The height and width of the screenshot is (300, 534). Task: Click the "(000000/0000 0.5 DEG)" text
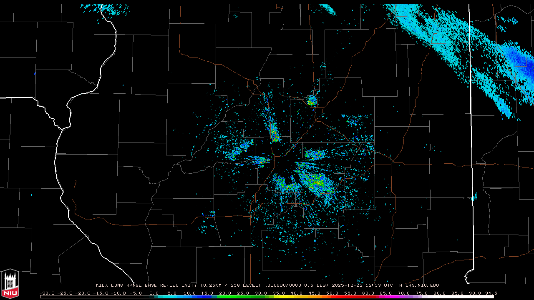pos(297,285)
